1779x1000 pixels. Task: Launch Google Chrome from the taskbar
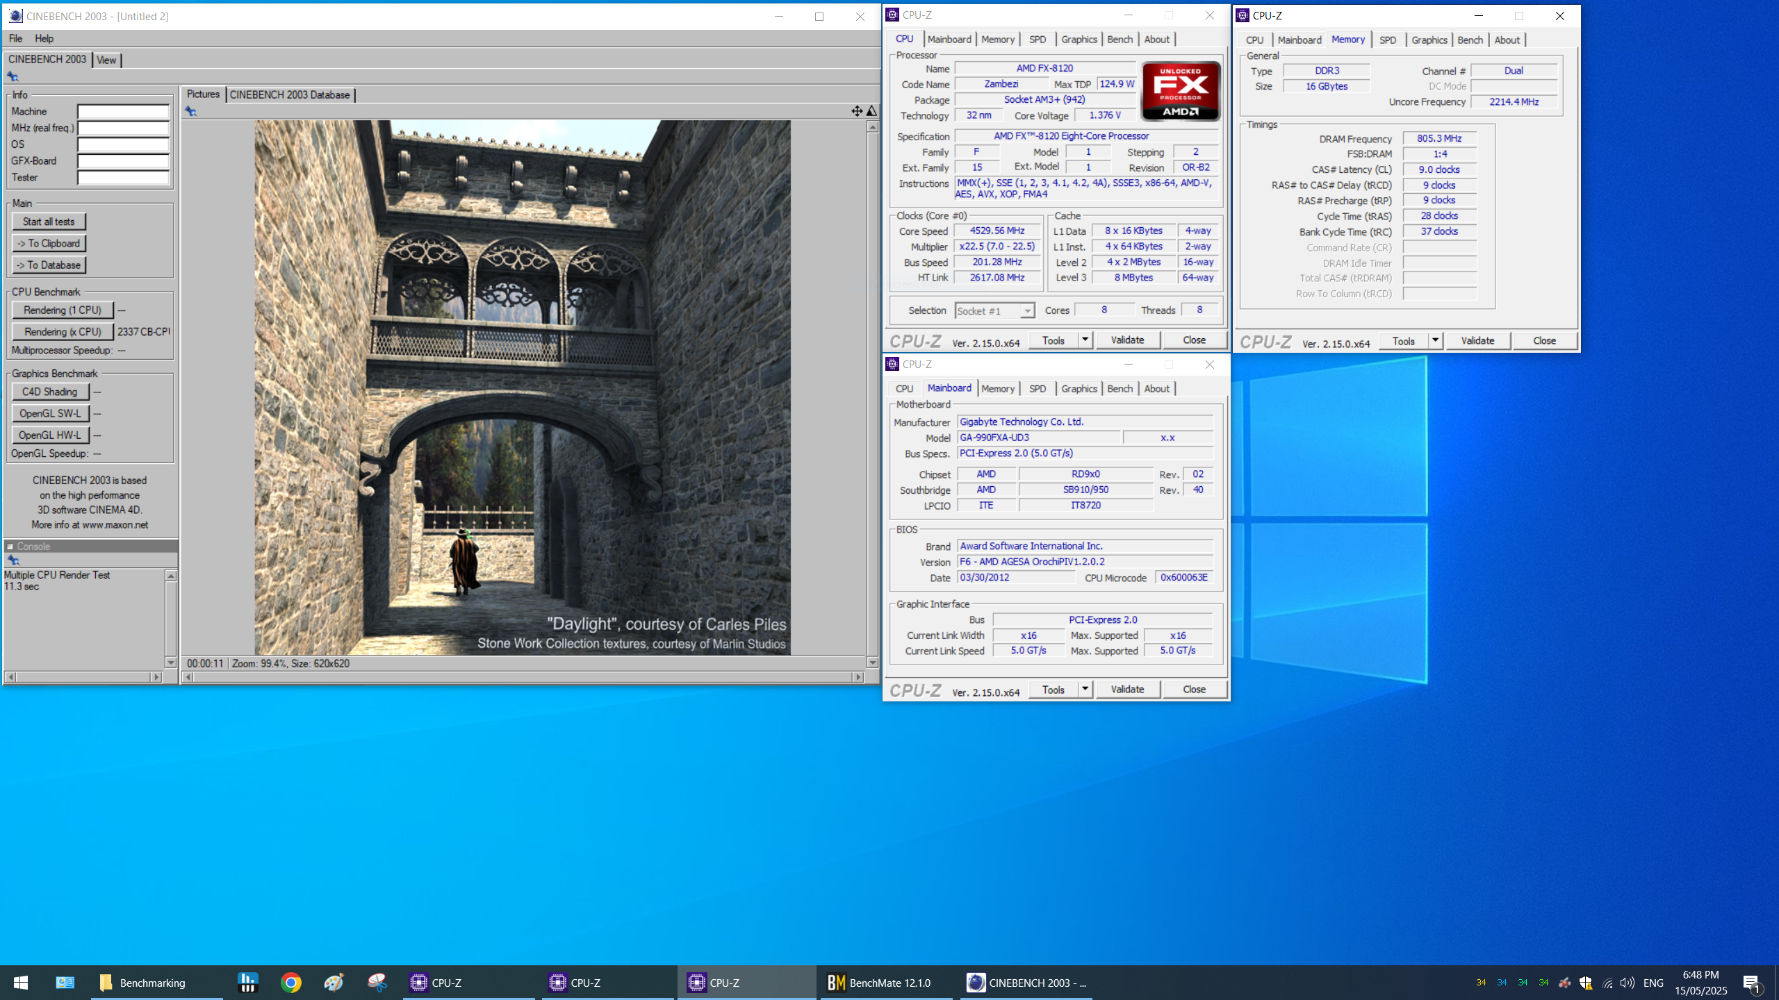click(x=291, y=983)
